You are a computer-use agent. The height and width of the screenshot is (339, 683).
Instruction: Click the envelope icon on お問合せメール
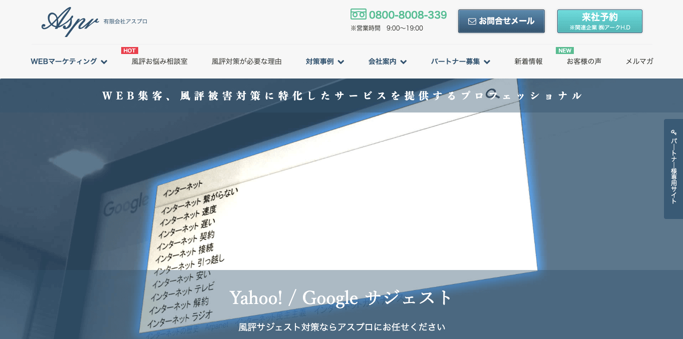pyautogui.click(x=472, y=21)
